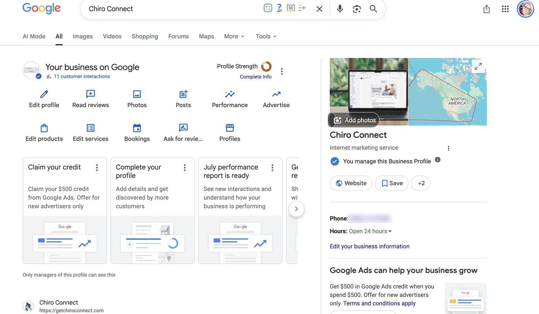
Task: Open the Advertise trend icon
Action: 276,94
